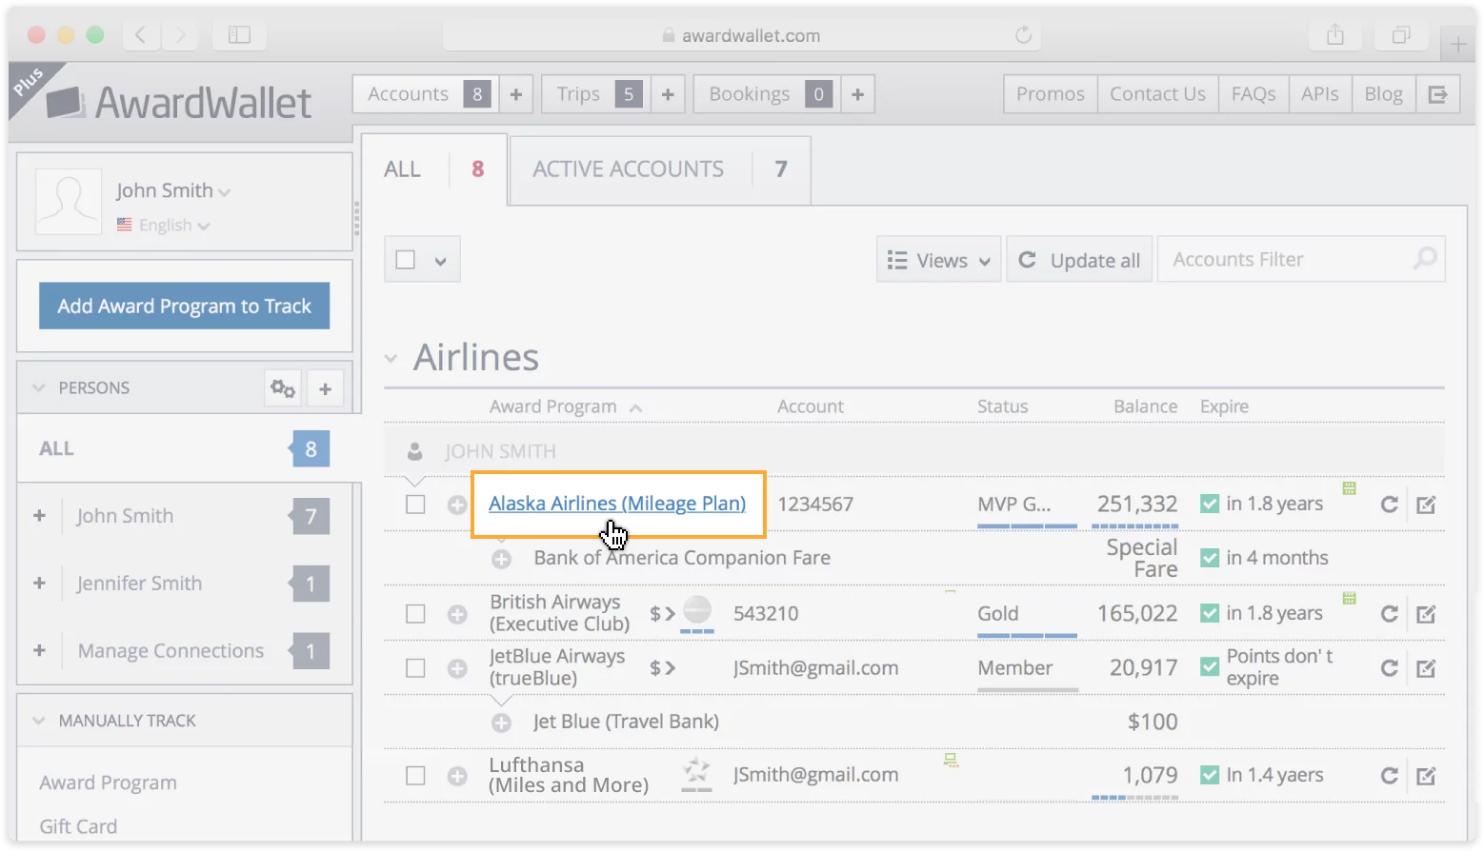Tick the select-all checkbox above Airlines
Viewport: 1484px width, 852px height.
[405, 260]
